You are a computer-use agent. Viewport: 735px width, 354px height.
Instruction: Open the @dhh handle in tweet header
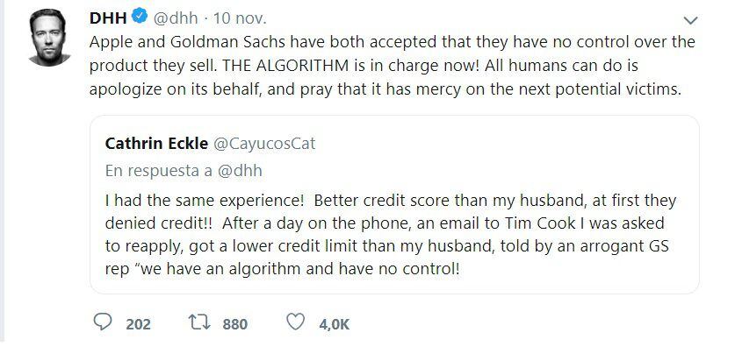click(175, 18)
